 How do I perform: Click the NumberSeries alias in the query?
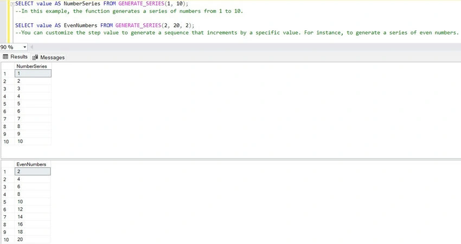(82, 4)
